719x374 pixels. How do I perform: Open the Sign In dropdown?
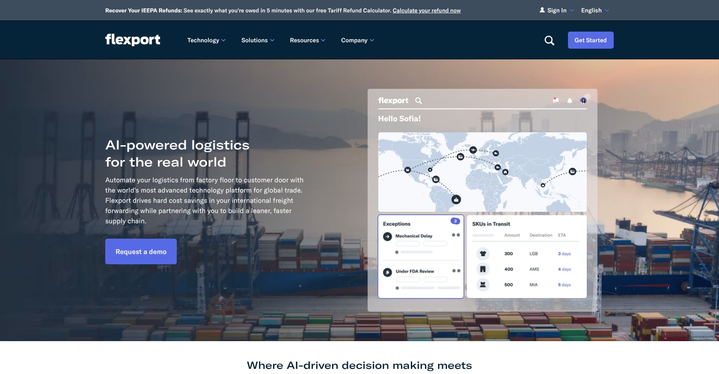557,10
